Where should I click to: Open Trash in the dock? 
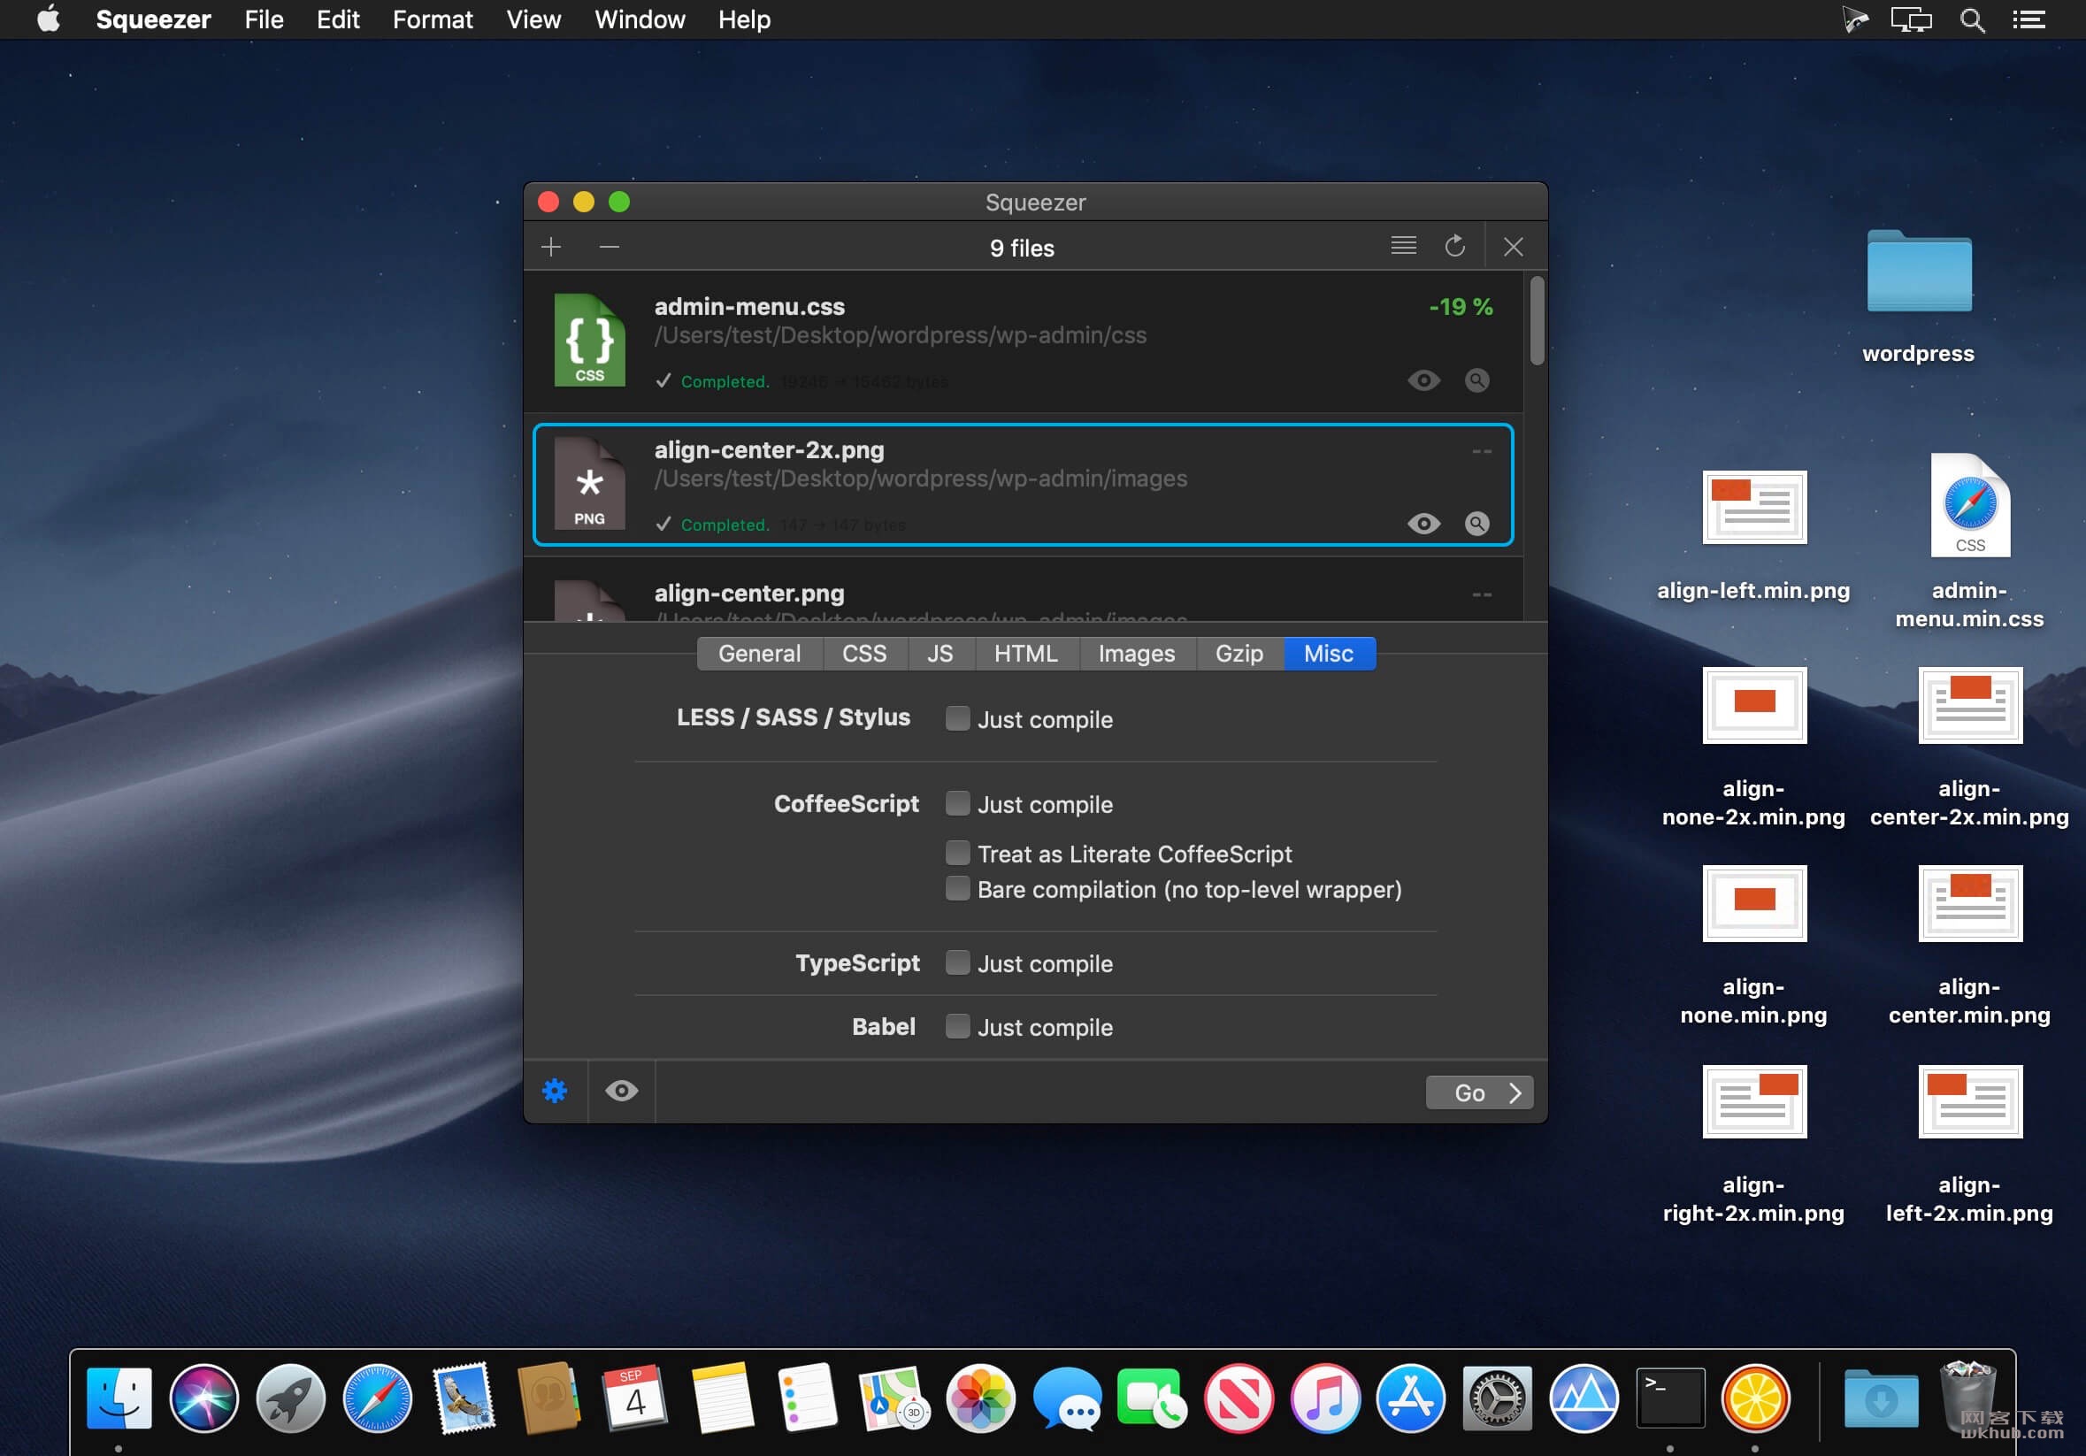[x=1966, y=1396]
